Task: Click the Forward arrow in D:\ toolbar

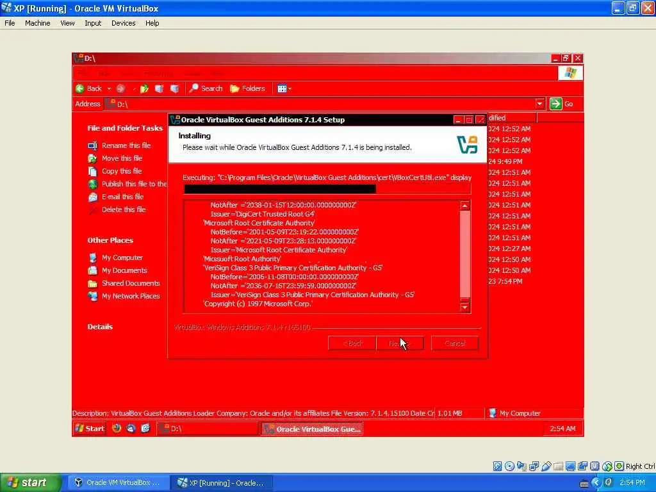Action: 120,88
